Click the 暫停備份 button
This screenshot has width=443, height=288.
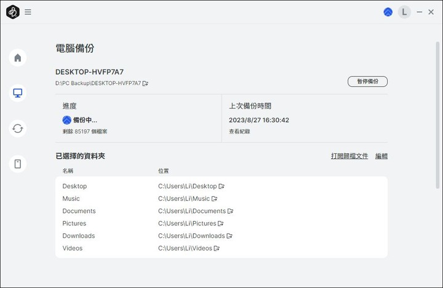[x=367, y=81]
